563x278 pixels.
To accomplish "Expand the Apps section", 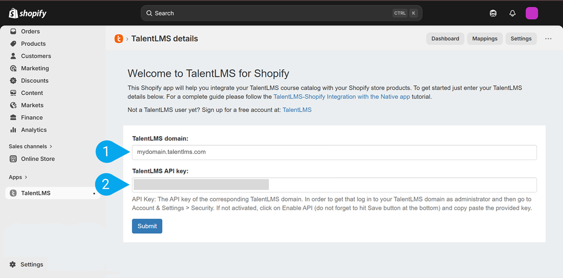I will tap(18, 177).
